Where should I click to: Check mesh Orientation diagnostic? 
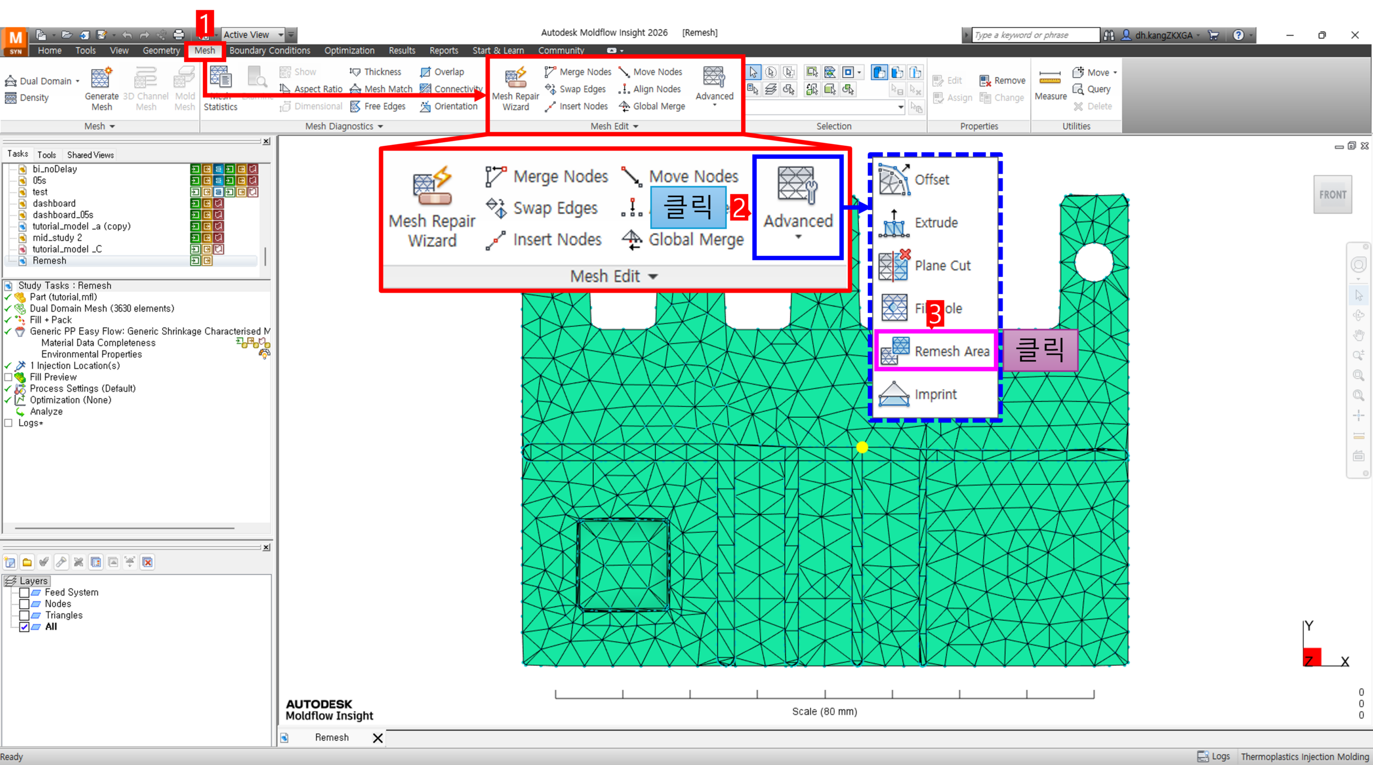[x=449, y=106]
